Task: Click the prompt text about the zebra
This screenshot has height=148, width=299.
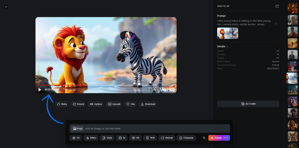Action: tap(244, 23)
